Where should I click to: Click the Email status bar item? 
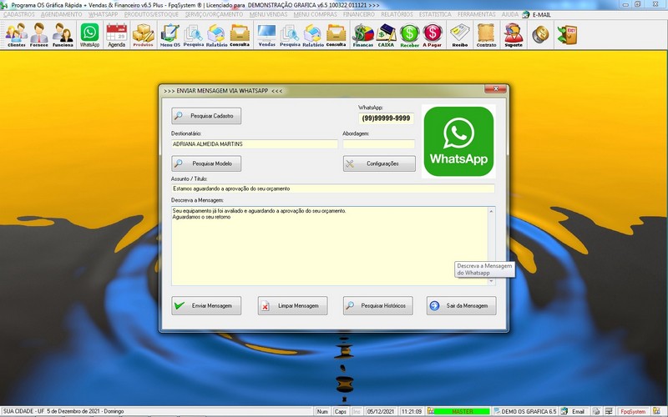[573, 411]
